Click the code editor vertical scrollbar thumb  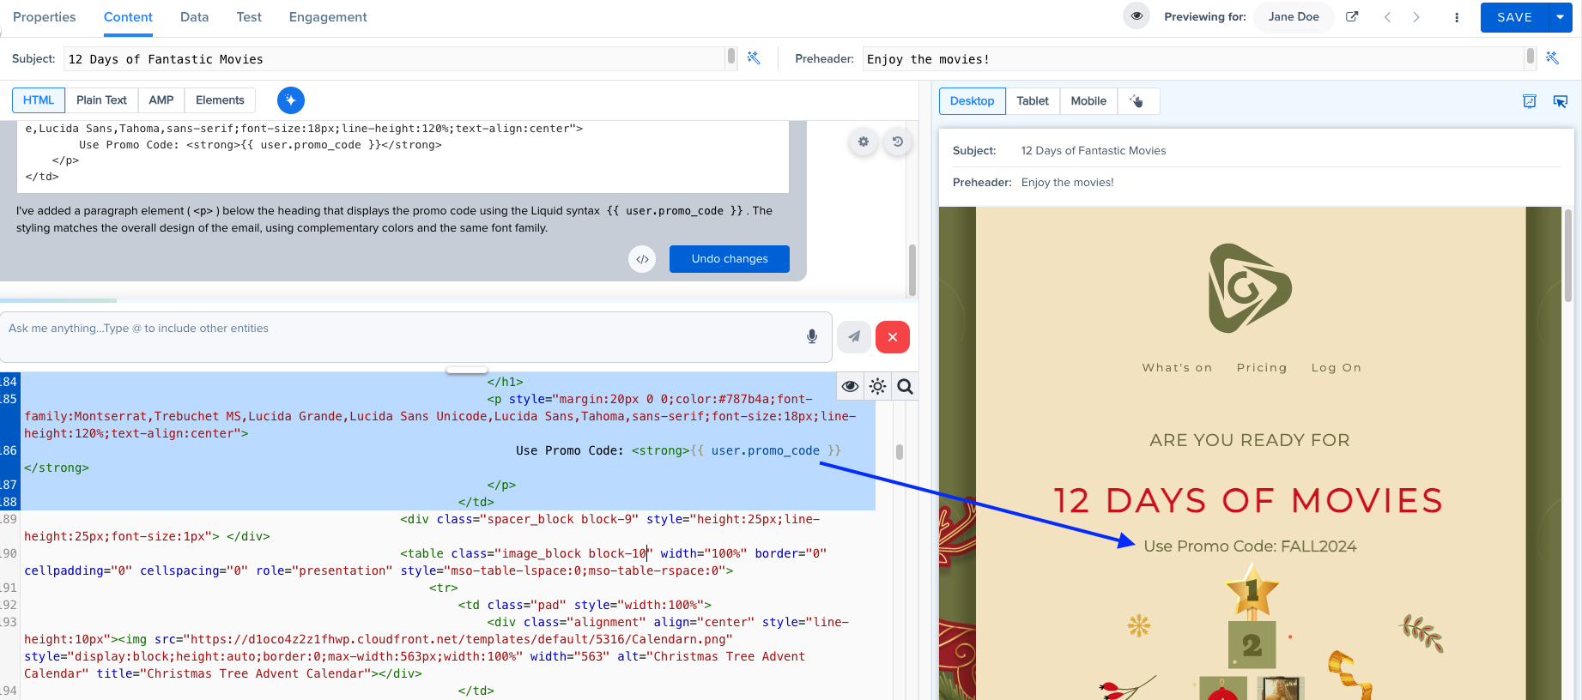tap(900, 452)
